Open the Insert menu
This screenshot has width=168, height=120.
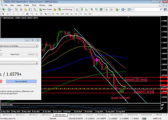[19, 5]
